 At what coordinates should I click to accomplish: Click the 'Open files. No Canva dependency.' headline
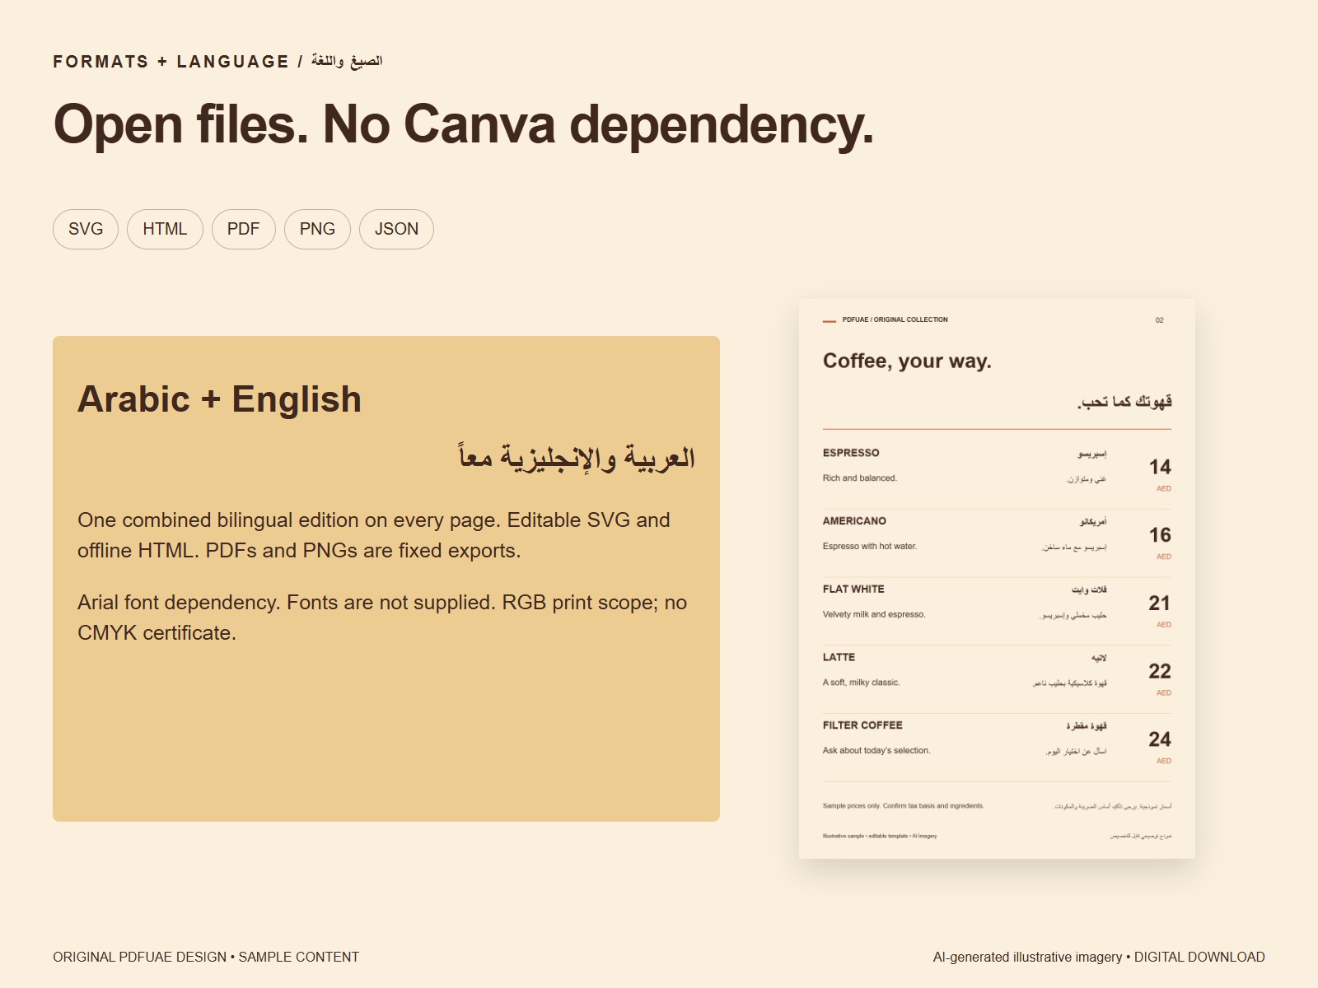pos(463,124)
